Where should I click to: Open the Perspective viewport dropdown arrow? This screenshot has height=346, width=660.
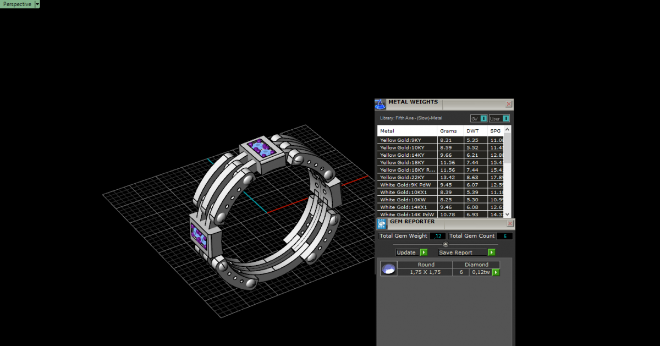[37, 4]
